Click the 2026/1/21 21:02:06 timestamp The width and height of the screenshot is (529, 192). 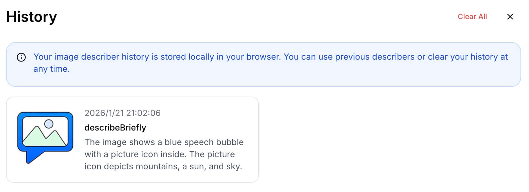[x=122, y=113]
